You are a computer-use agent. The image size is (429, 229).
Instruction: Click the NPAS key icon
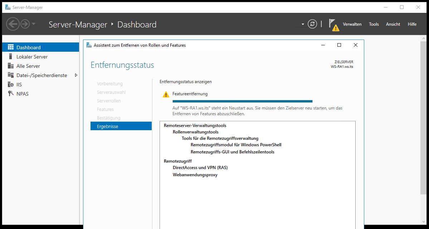pyautogui.click(x=11, y=94)
